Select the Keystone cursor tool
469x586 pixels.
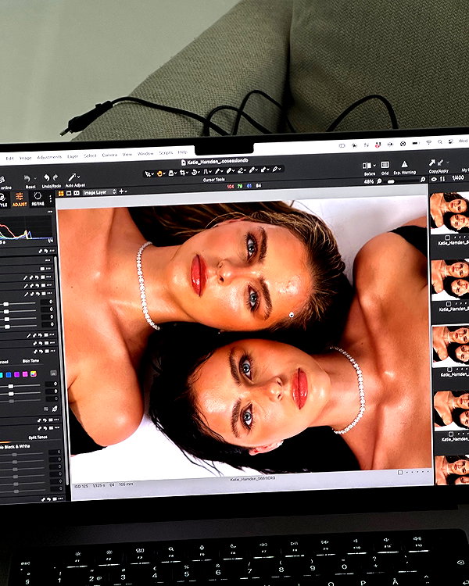(x=206, y=172)
